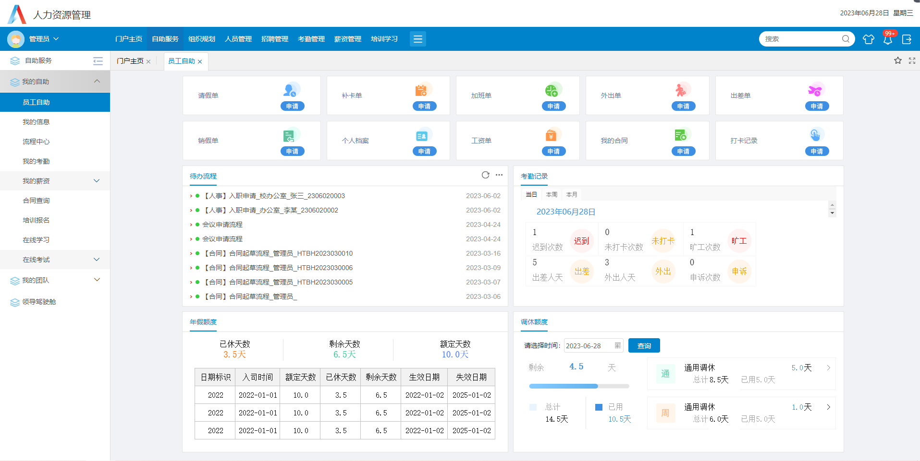Collapse the sidebar using the fold icon
Screen dimensions: 920x461
pos(98,61)
